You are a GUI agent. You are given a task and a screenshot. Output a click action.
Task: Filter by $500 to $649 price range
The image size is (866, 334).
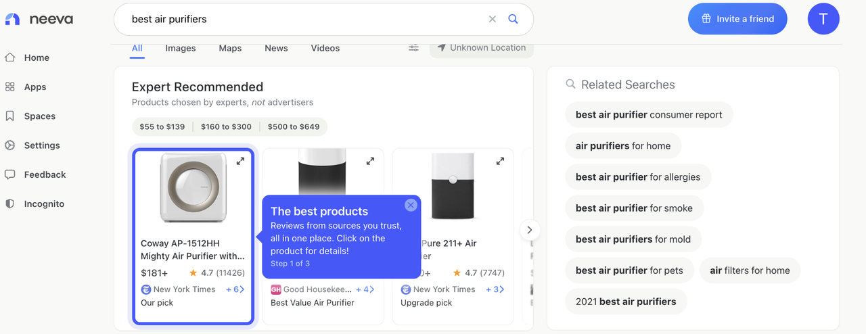tap(294, 126)
